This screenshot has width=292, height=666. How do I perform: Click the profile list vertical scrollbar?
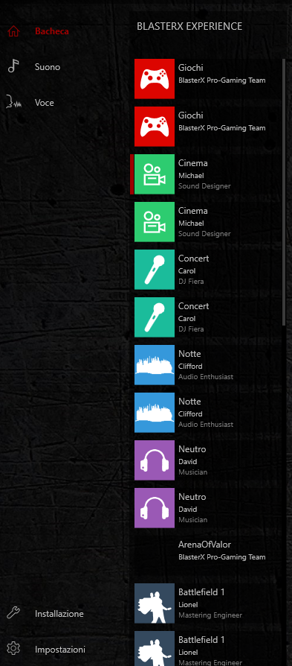coord(284,192)
